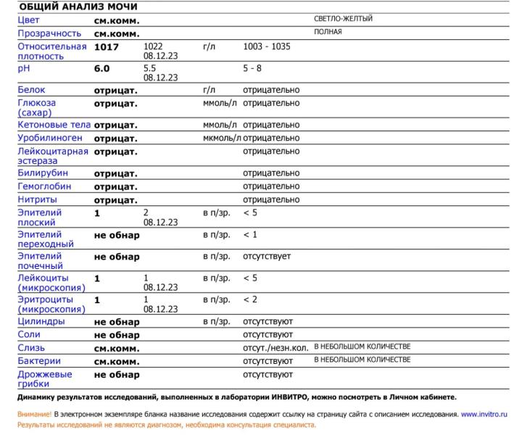Click the pH reference range 5 - 8
527x435 pixels.
pos(252,68)
